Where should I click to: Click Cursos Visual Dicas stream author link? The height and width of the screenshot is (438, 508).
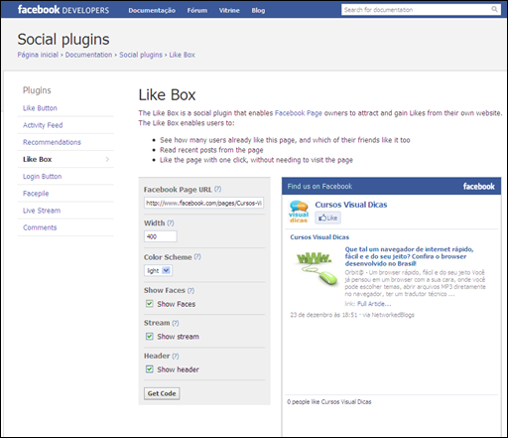click(319, 237)
